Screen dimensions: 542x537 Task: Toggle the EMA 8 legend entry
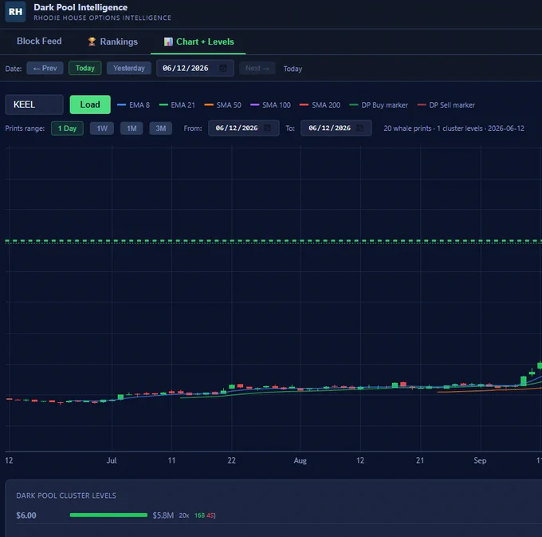pyautogui.click(x=133, y=105)
